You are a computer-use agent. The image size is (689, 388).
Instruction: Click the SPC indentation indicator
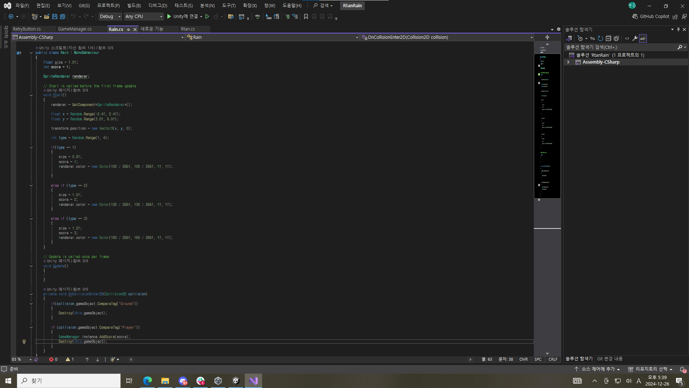538,360
